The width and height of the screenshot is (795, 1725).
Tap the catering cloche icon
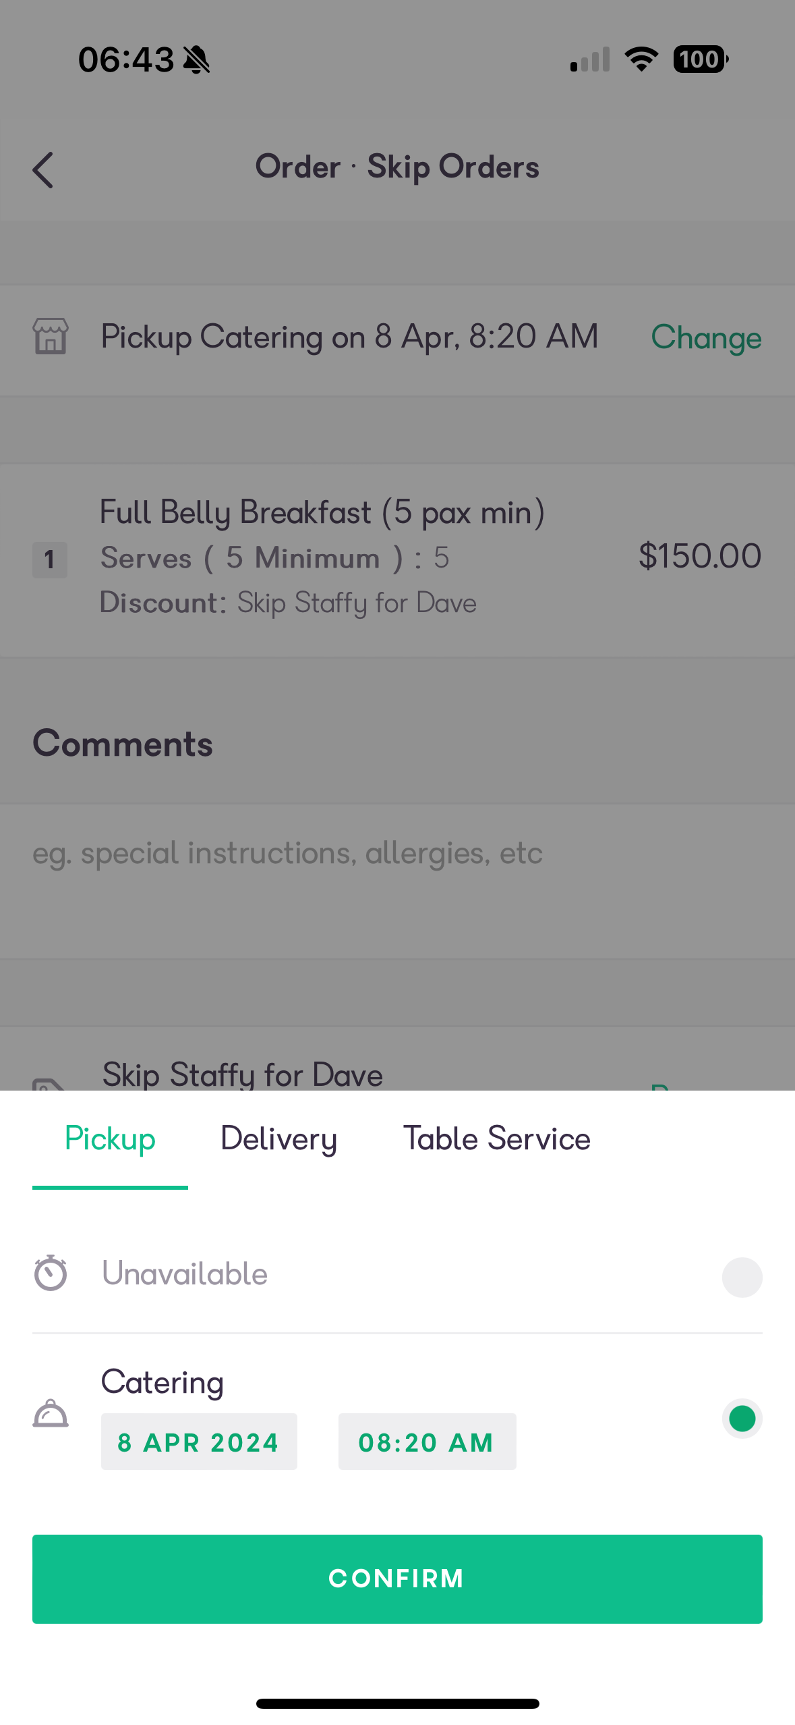pyautogui.click(x=51, y=1413)
